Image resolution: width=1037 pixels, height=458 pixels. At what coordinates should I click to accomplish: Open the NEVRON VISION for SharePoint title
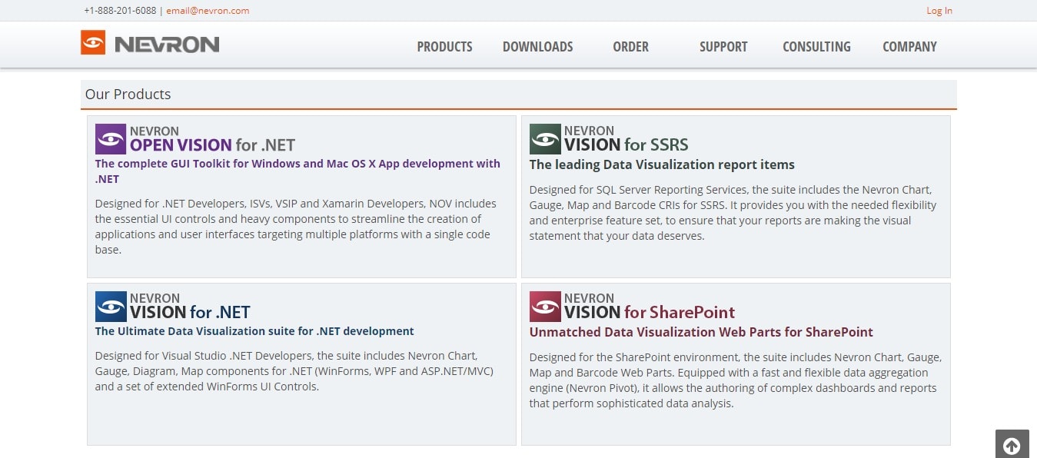click(x=650, y=306)
